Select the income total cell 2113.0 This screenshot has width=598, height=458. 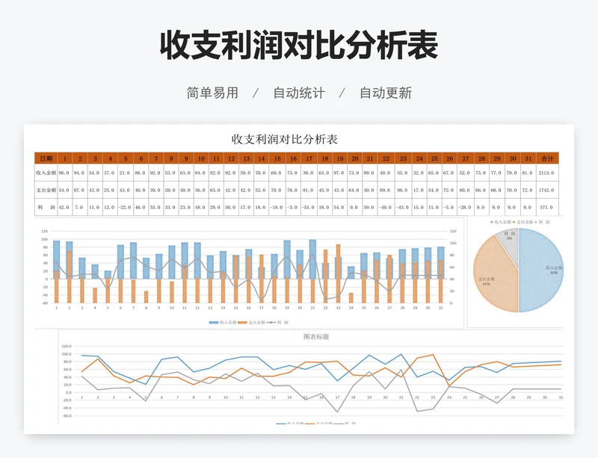(547, 173)
